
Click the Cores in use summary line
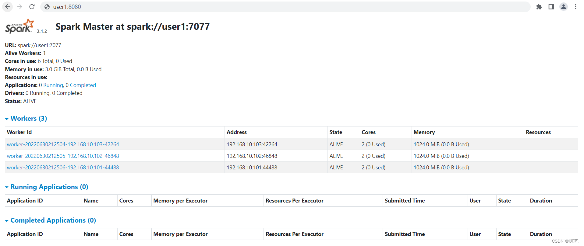(x=38, y=61)
